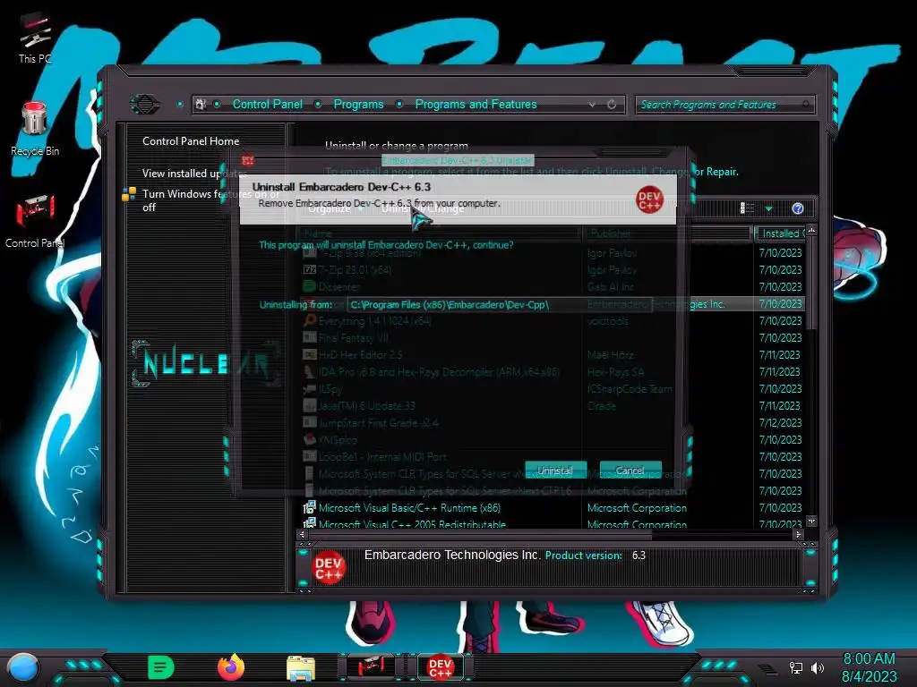Open the Start orb on taskbar
917x687 pixels.
[22, 667]
